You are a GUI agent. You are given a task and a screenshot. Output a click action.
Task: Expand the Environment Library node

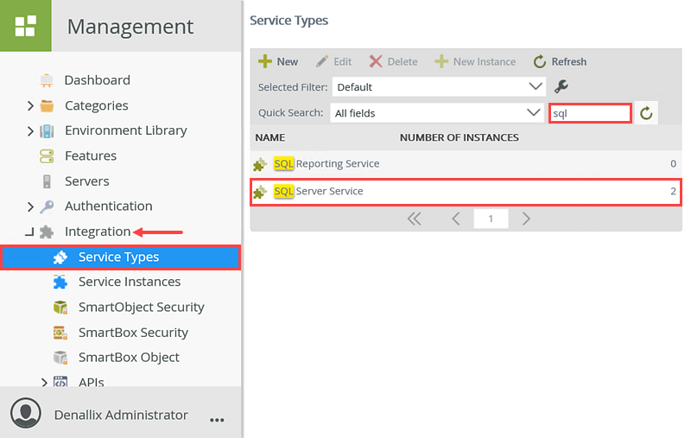(x=30, y=130)
